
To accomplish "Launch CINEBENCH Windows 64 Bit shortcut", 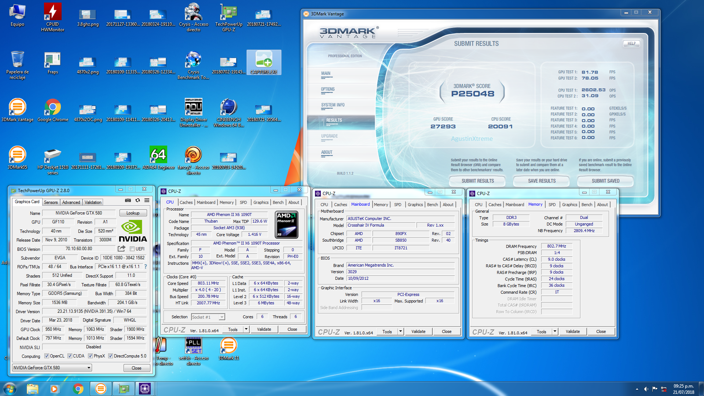I will (229, 113).
